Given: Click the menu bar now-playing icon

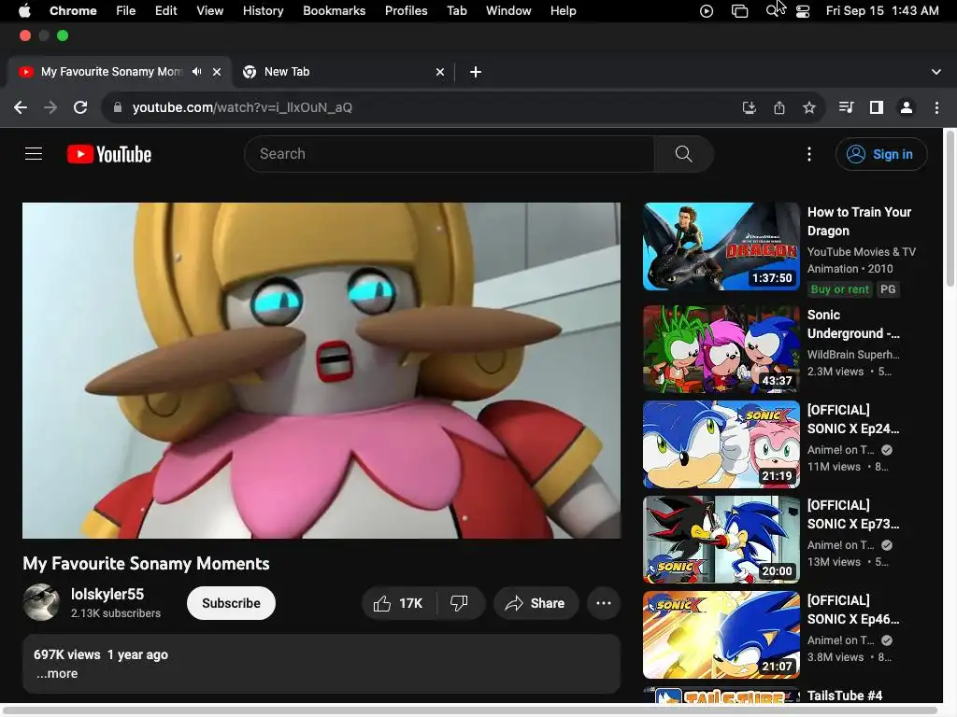Looking at the screenshot, I should click(x=707, y=11).
